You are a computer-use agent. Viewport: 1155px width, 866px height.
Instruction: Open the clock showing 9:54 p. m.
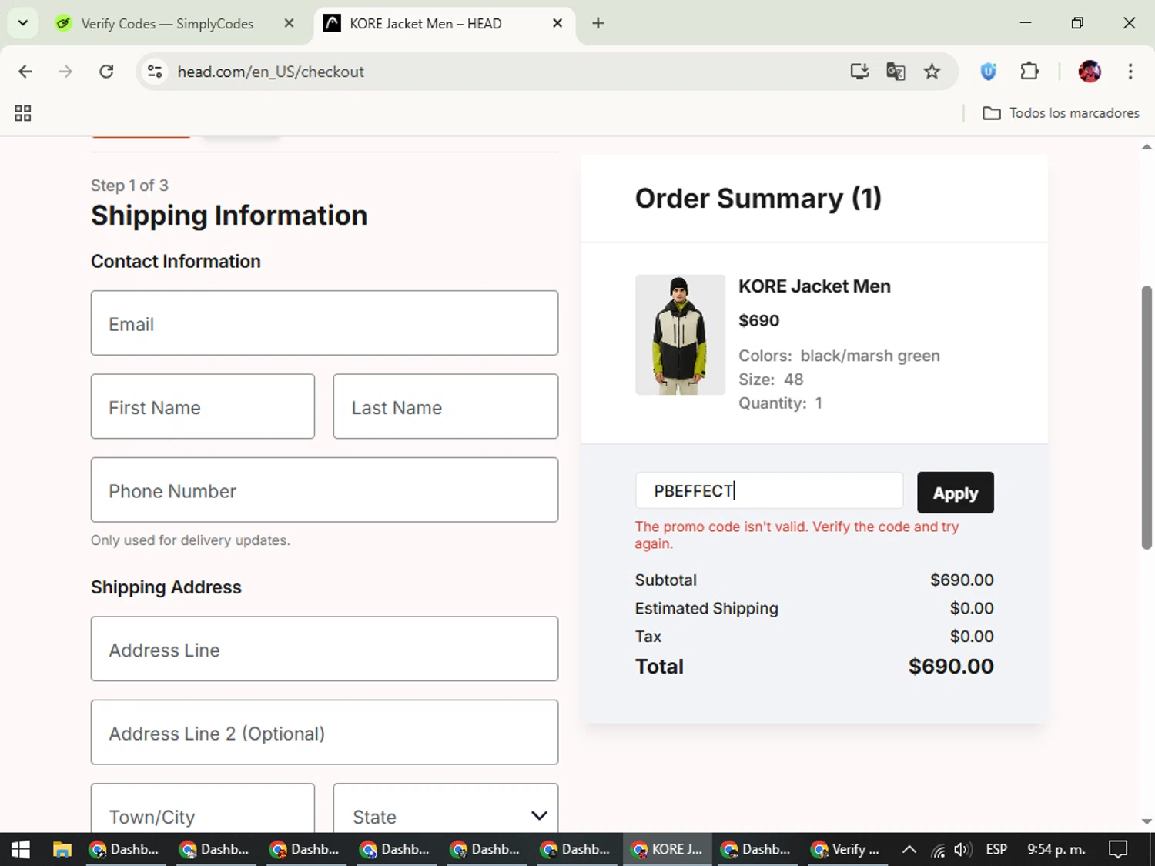(x=1056, y=849)
